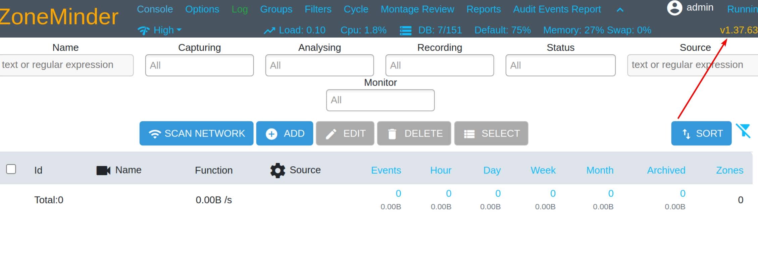The image size is (758, 260).
Task: Open the Reports page
Action: coord(484,9)
